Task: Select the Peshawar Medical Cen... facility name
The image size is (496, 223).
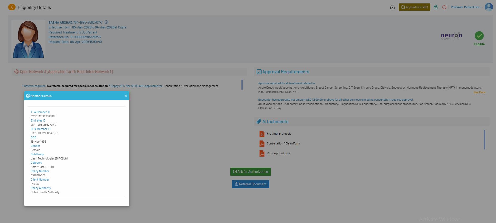Action: 466,7
